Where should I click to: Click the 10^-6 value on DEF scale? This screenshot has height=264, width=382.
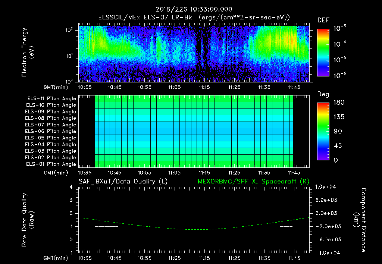coord(339,75)
